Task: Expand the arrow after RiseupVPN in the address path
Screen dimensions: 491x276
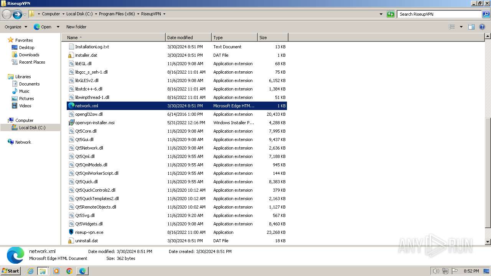Action: click(x=164, y=14)
